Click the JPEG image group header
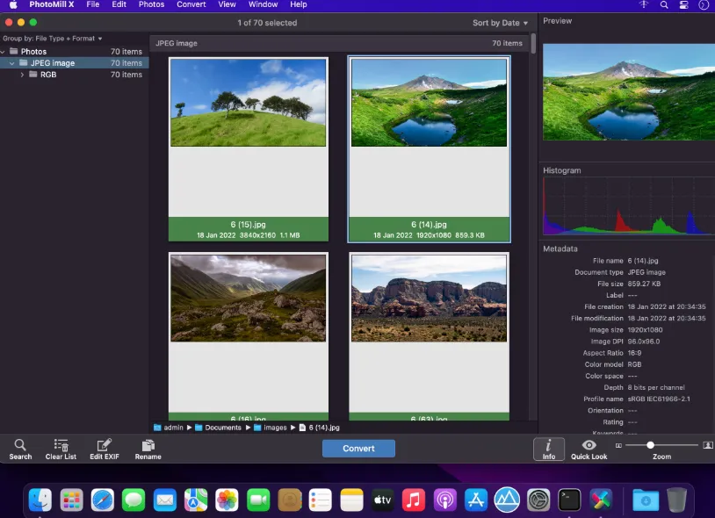Viewport: 715px width, 518px height. coord(339,43)
